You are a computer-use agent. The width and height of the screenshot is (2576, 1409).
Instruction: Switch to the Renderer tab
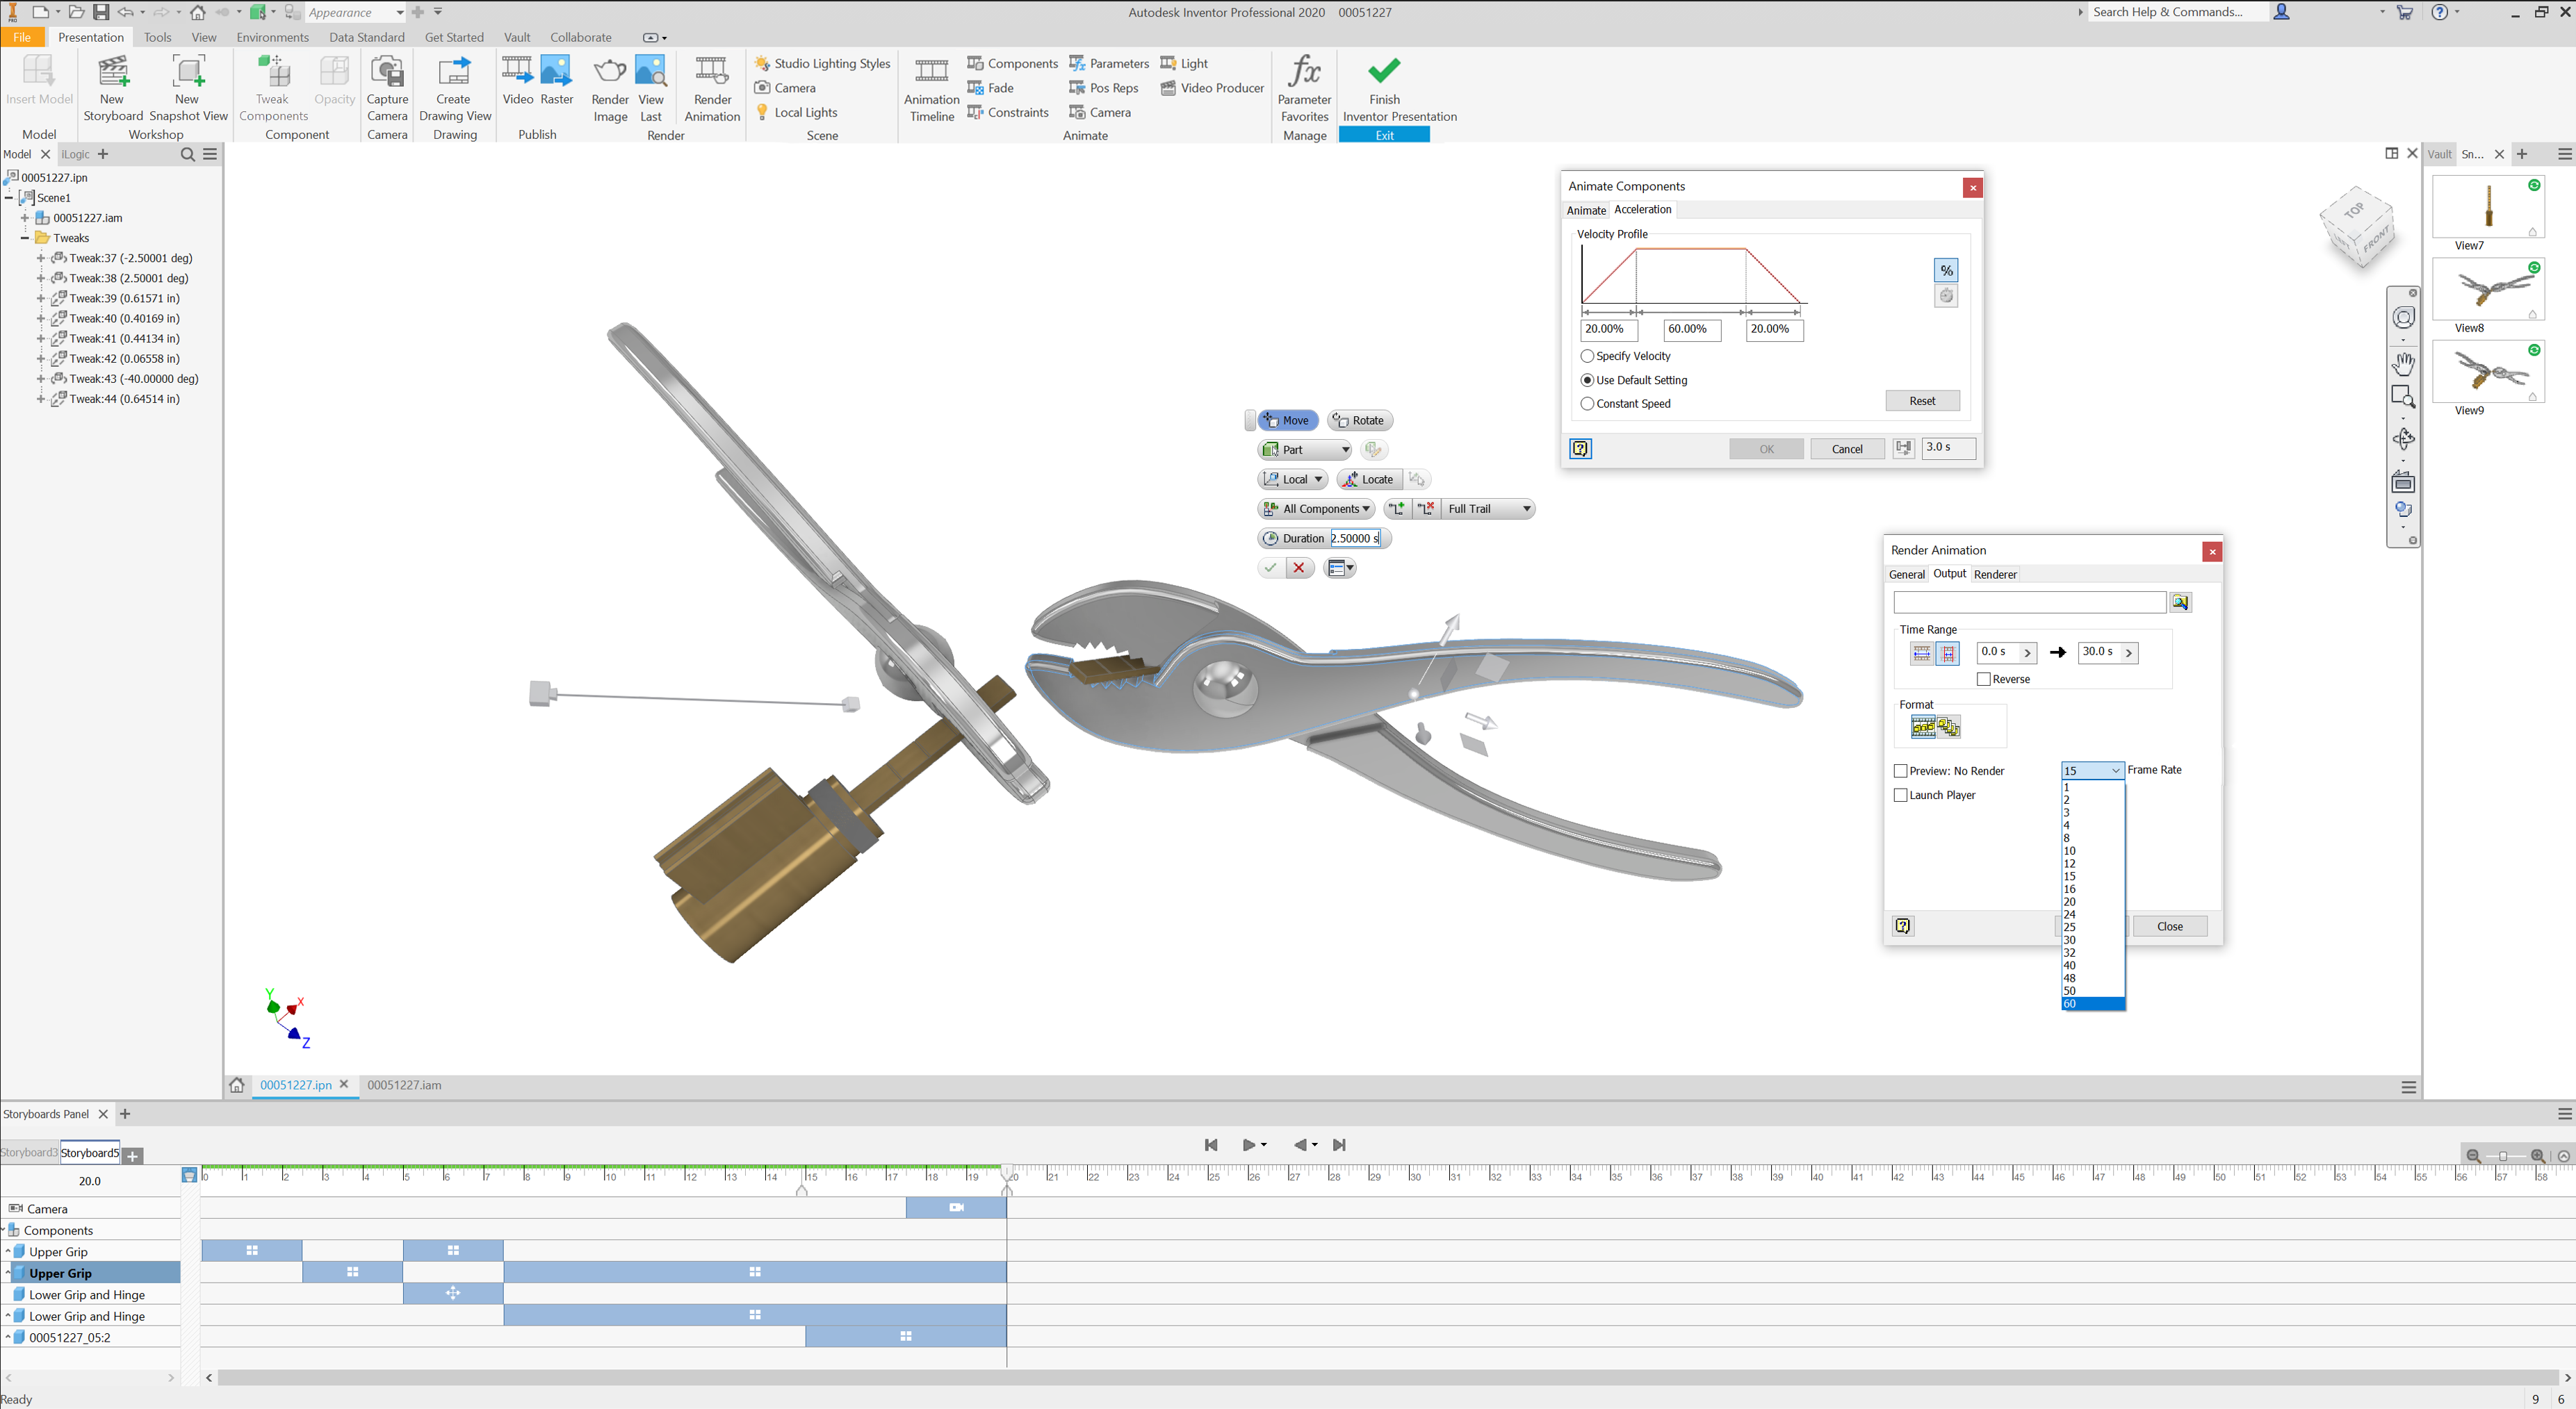click(1995, 575)
